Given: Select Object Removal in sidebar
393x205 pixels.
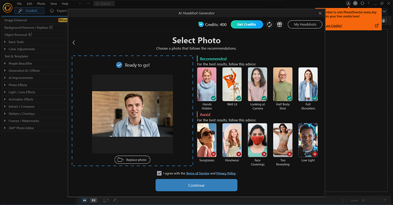Looking at the screenshot, I should [35, 35].
